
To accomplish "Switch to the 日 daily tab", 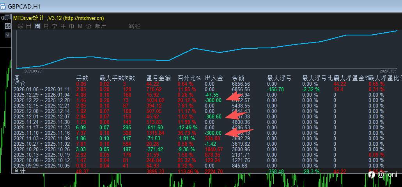I will (x=29, y=26).
